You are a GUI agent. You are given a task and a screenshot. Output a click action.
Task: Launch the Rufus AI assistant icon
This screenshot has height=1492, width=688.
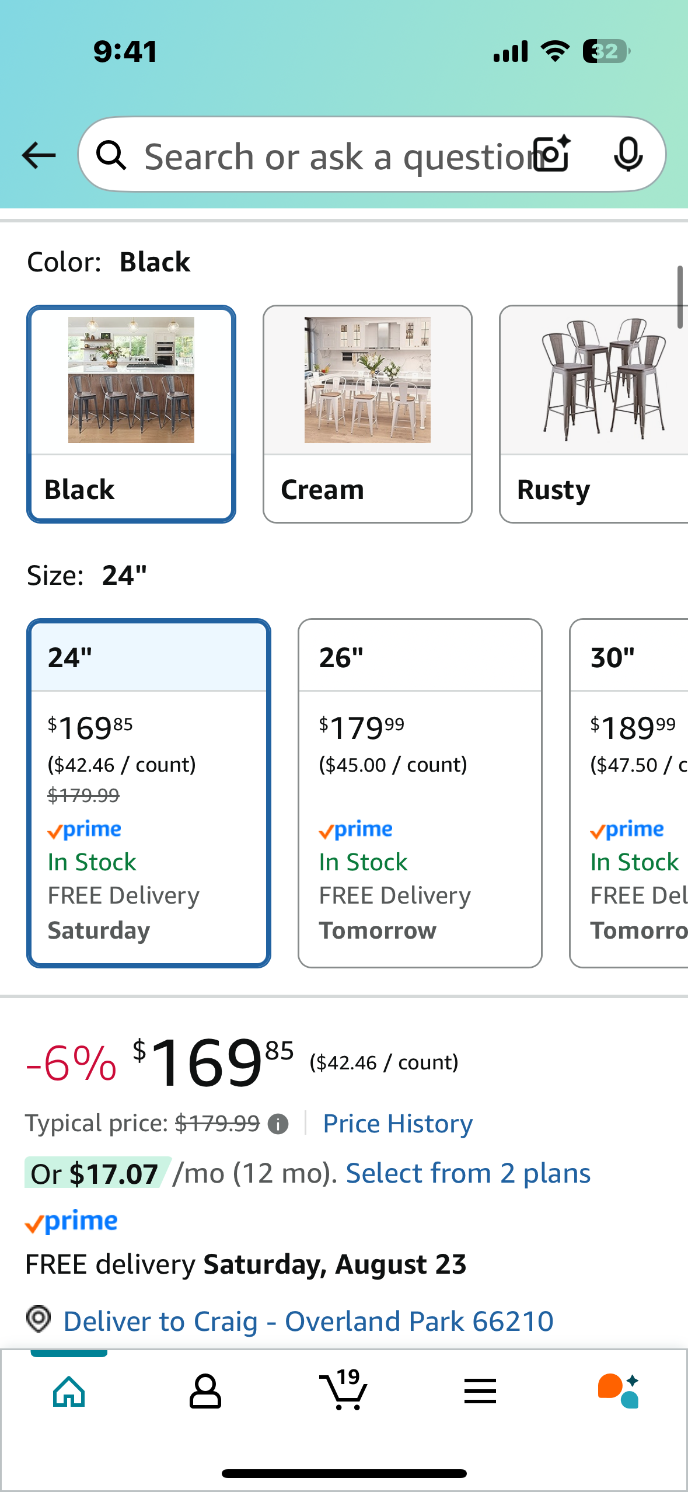[x=618, y=1391]
